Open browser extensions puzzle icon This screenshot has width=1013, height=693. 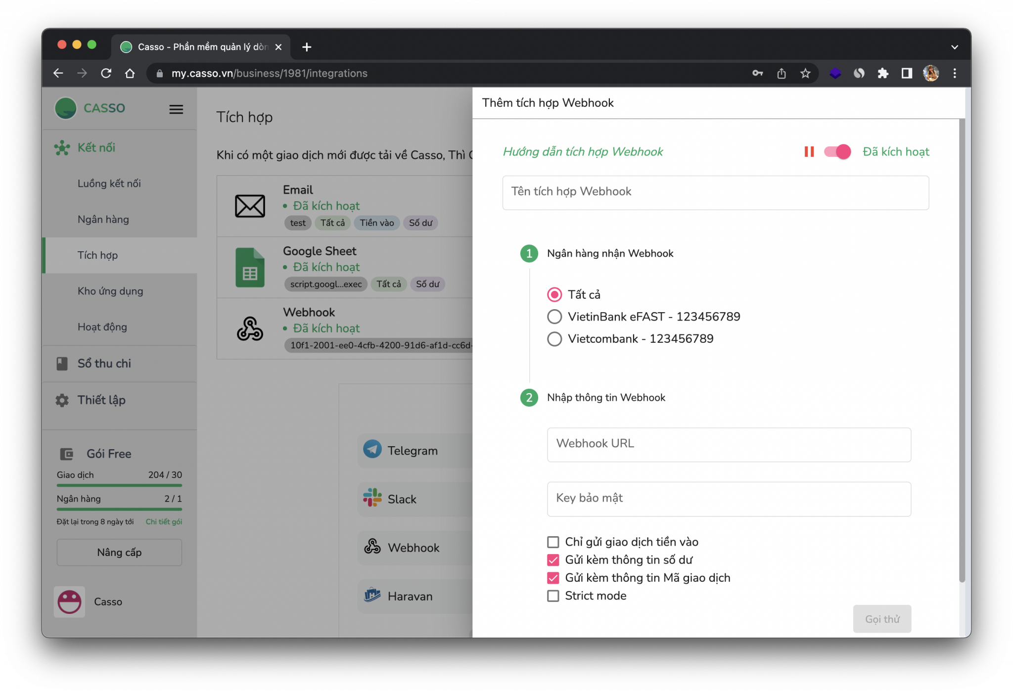tap(883, 73)
